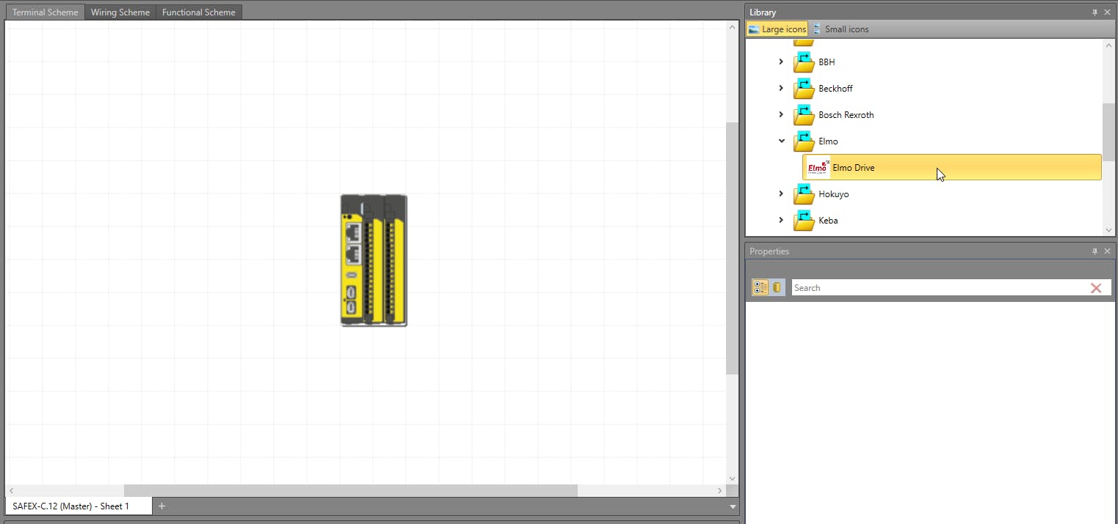Open the Functional Scheme tab
Image resolution: width=1118 pixels, height=524 pixels.
[198, 12]
